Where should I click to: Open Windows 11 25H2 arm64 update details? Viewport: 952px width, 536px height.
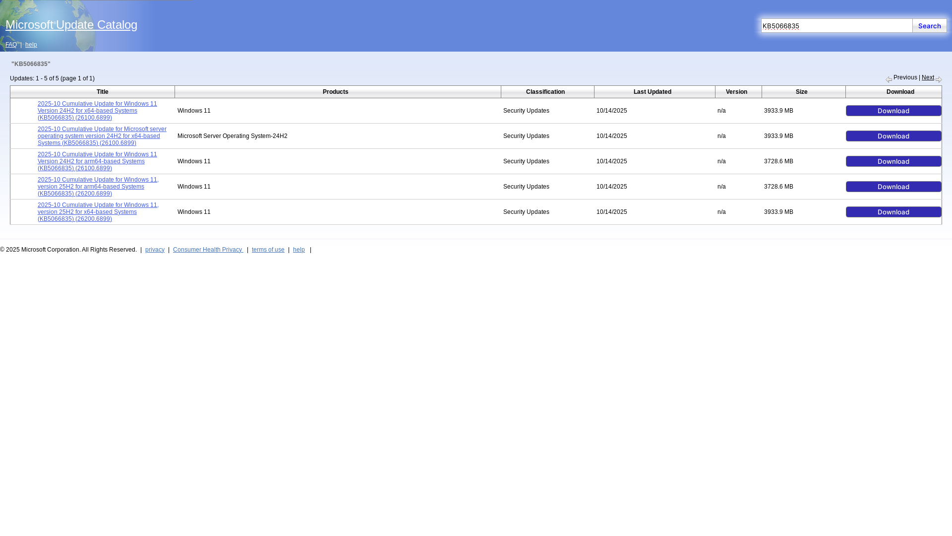pyautogui.click(x=98, y=187)
